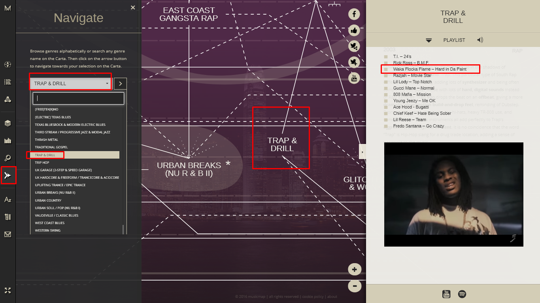Select the Navigate arrow sidebar icon
Viewport: 540px width, 303px height.
8,175
